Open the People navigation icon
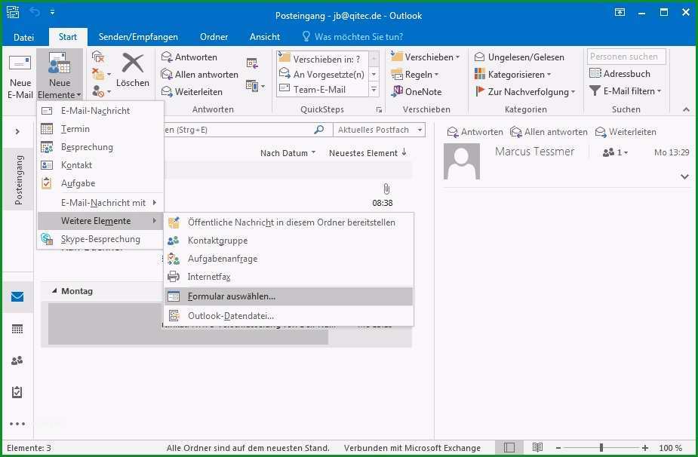Viewport: 698px width, 457px height. tap(17, 360)
